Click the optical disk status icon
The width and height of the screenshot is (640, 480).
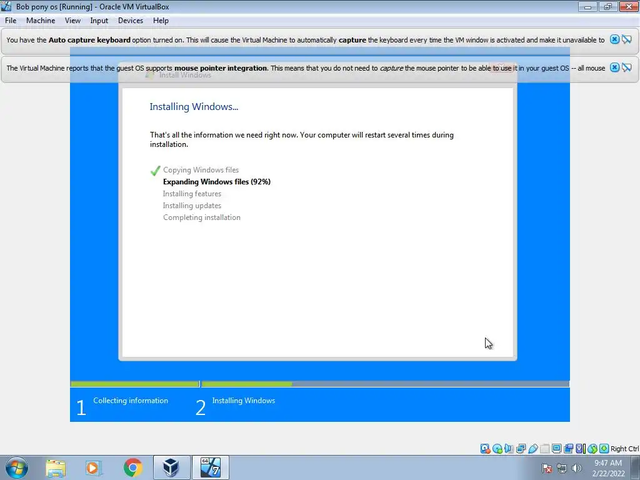(x=497, y=449)
